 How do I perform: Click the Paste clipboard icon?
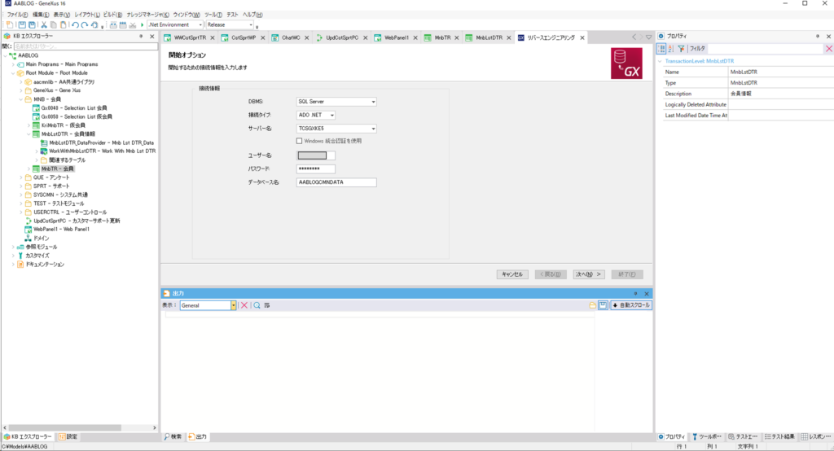point(64,25)
